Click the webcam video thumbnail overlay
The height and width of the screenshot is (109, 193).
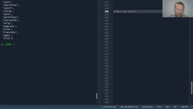coord(178,8)
